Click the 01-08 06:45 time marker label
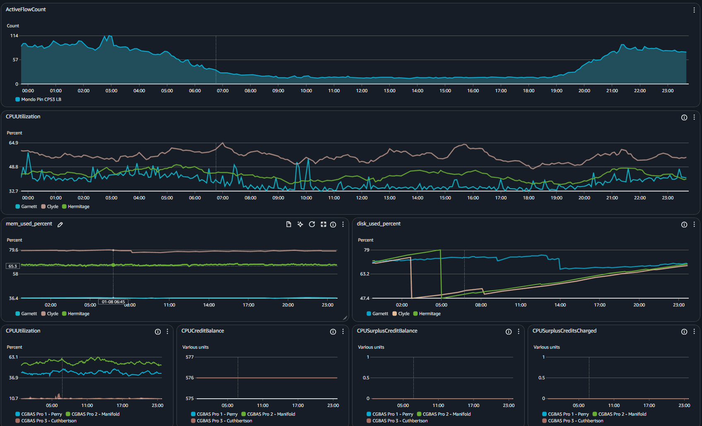The width and height of the screenshot is (702, 426). (113, 302)
